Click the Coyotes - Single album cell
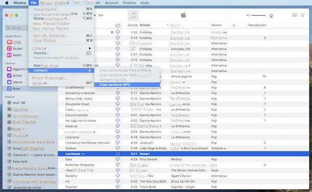Viewport: 312px width, 192px height. [x=184, y=187]
